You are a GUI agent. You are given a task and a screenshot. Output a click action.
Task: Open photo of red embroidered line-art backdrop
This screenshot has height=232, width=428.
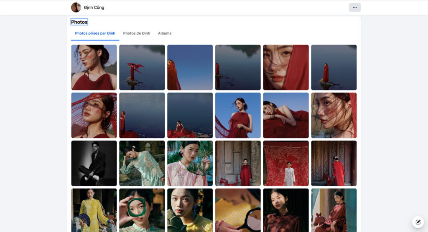(286, 163)
